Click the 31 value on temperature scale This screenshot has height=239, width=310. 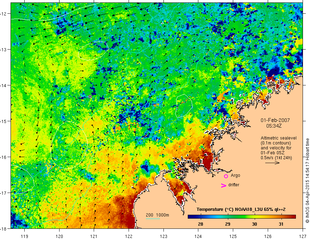pyautogui.click(x=281, y=224)
